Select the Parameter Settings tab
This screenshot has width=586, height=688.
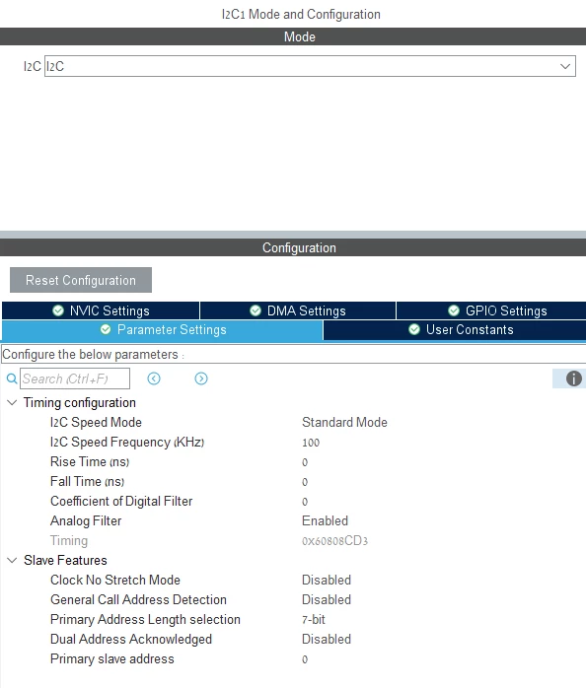[x=163, y=330]
